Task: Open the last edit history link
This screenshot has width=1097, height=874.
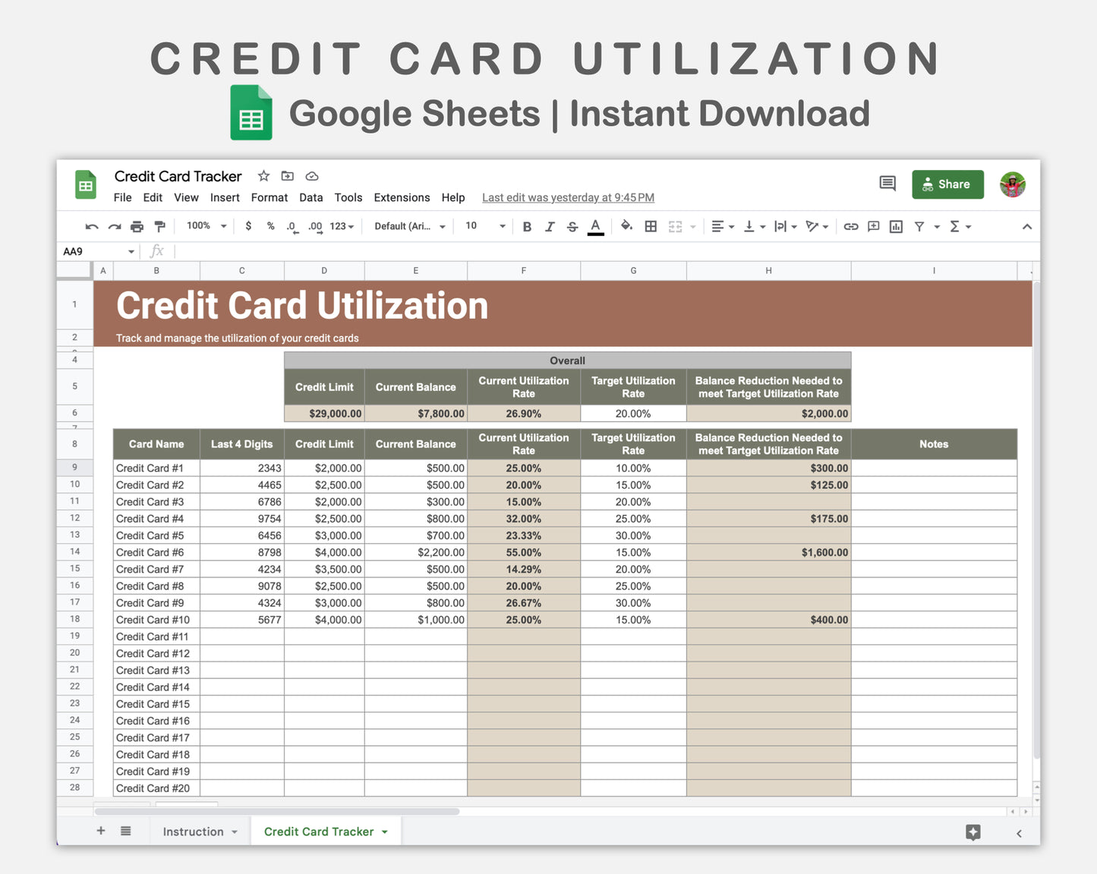Action: 568,197
